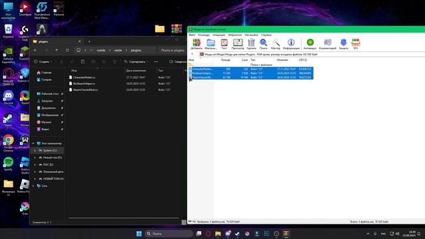Click the Извлечь (Extract) folder icon
This screenshot has height=239, width=425.
coord(211,42)
